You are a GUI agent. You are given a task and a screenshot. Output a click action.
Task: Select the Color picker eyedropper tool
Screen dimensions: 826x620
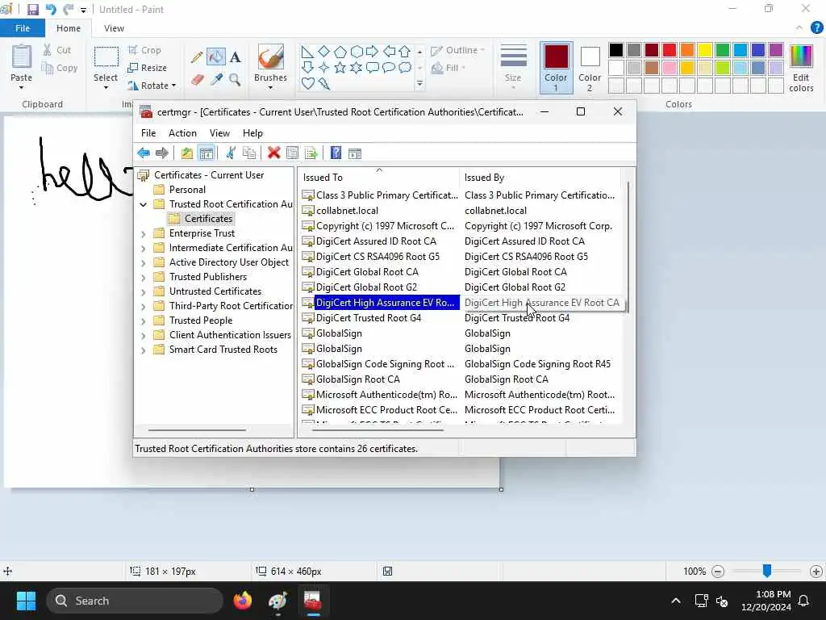click(216, 80)
